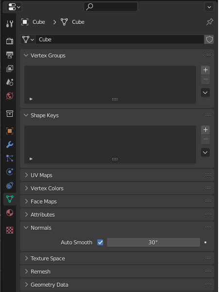Disable the Auto Smooth checkbox

click(x=100, y=242)
